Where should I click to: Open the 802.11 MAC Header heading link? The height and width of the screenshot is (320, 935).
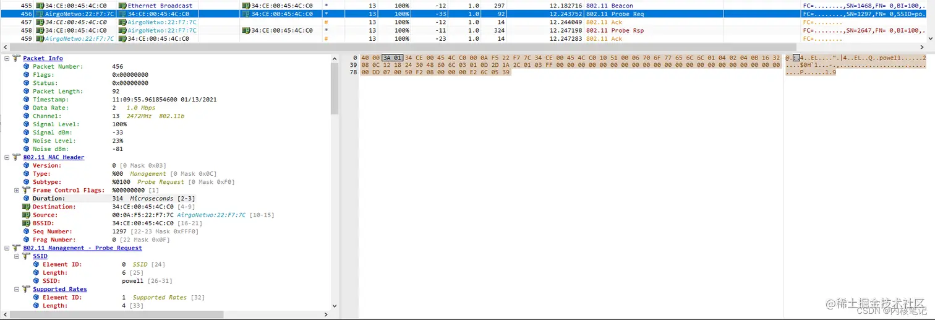pos(54,157)
